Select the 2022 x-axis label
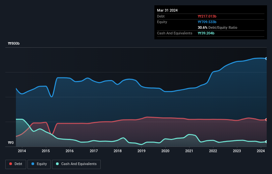The image size is (272, 174). (x=213, y=151)
